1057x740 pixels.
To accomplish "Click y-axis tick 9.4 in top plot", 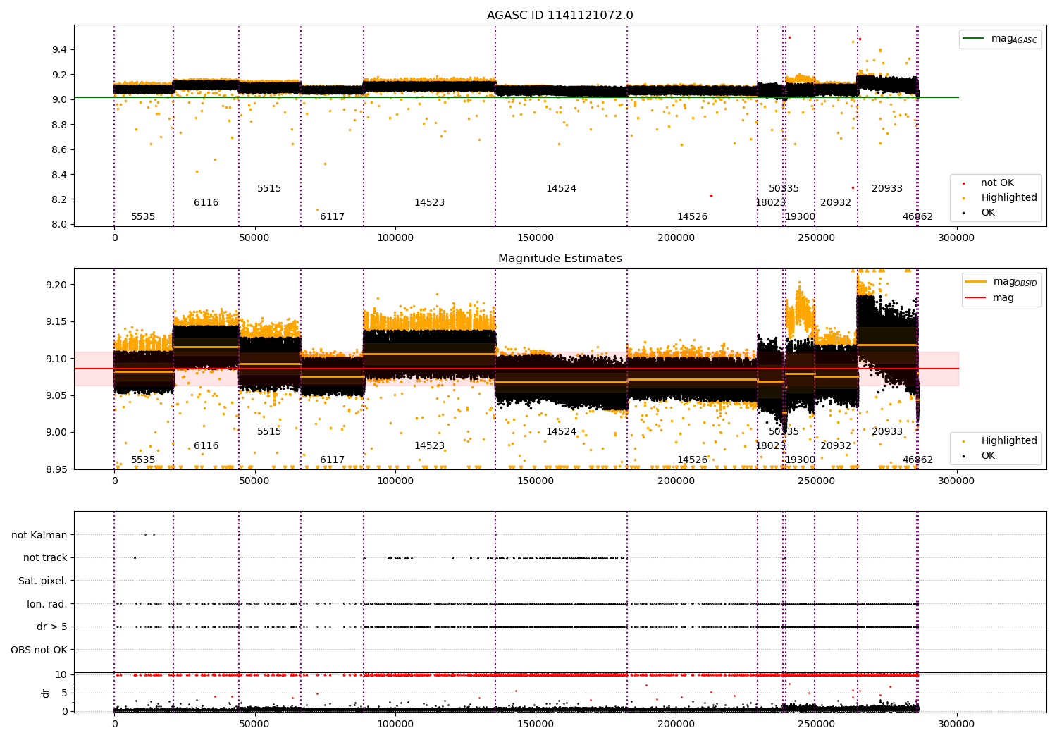I will [x=58, y=50].
